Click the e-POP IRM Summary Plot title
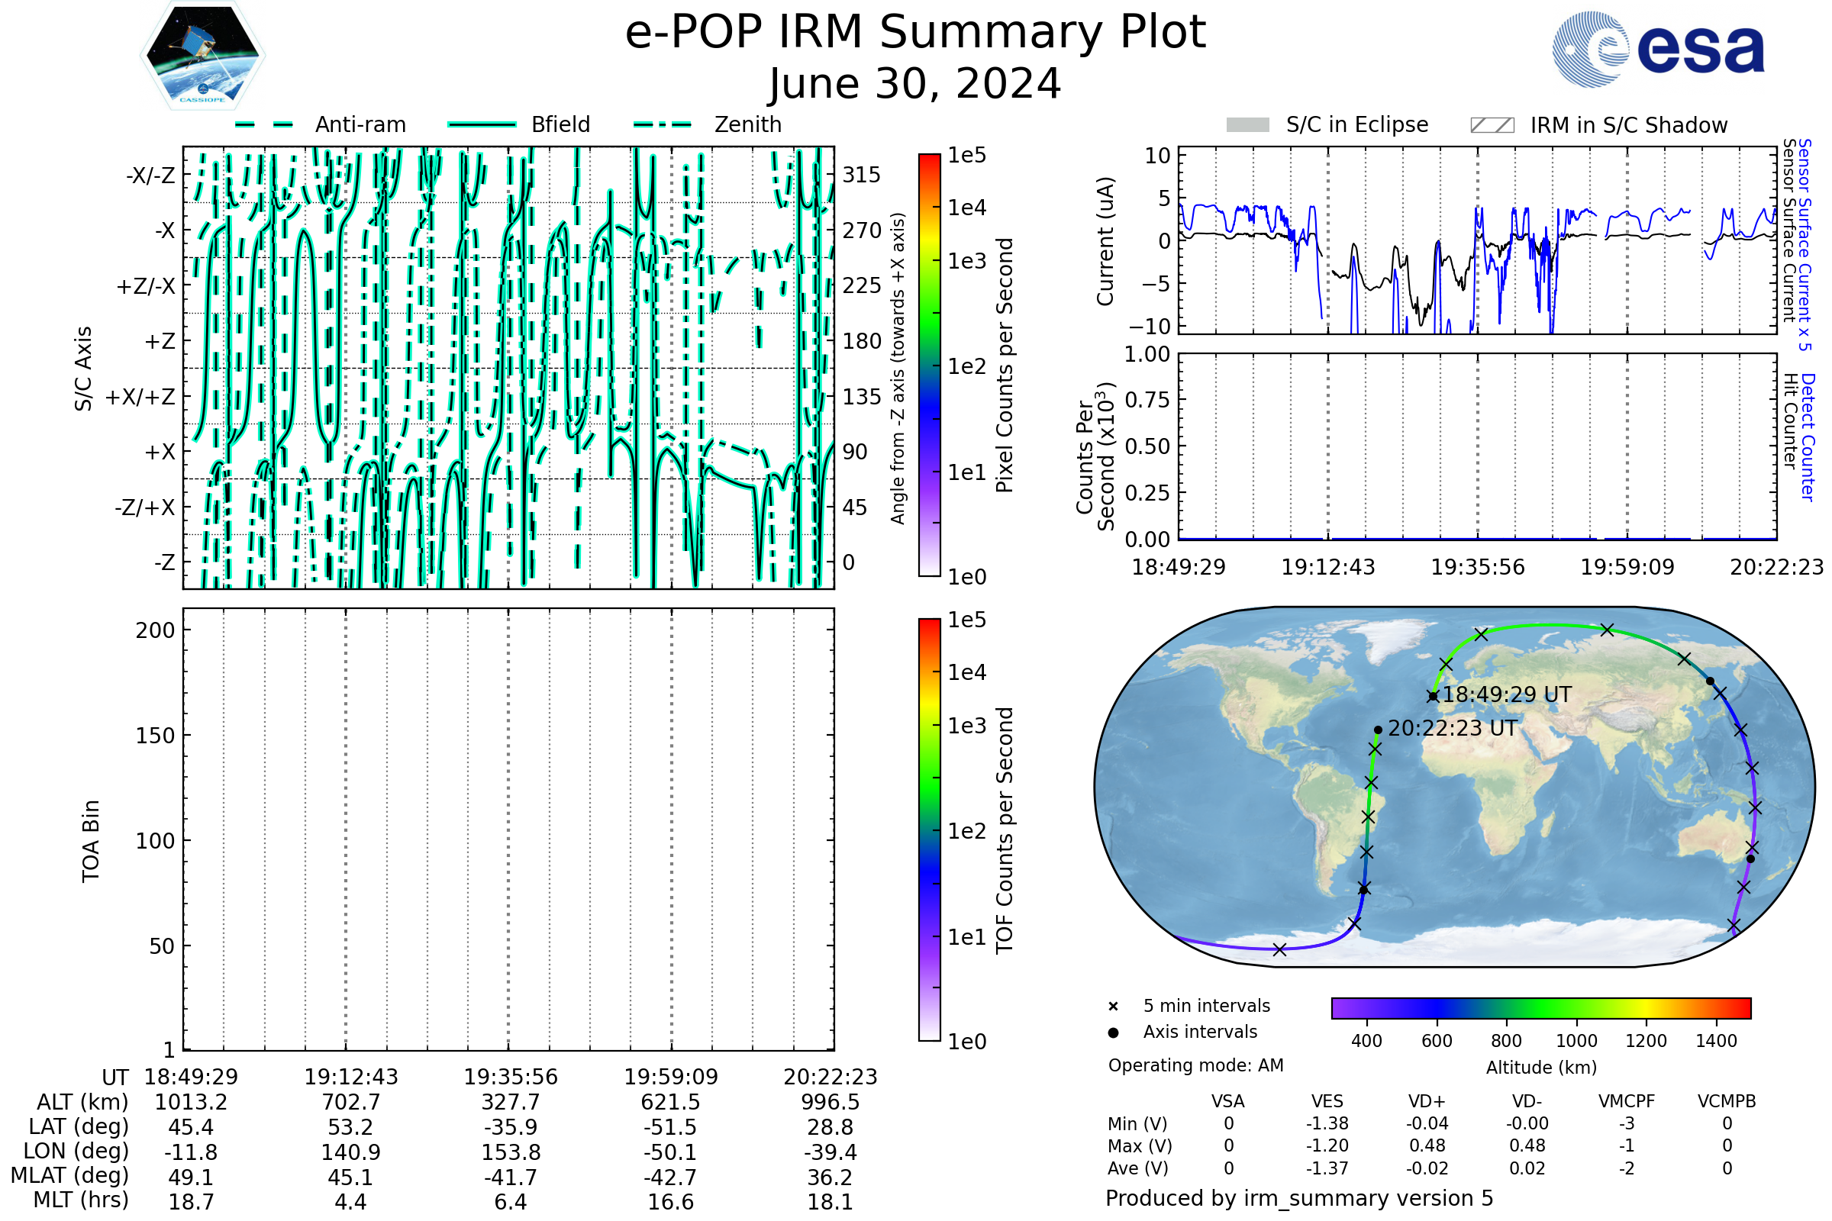Image resolution: width=1832 pixels, height=1221 pixels. (915, 33)
